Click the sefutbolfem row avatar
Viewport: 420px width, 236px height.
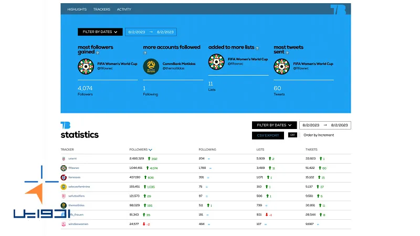64,196
